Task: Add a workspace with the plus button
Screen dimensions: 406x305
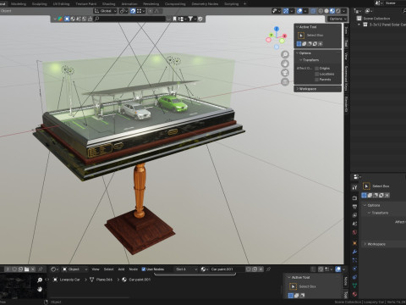Action: [244, 4]
